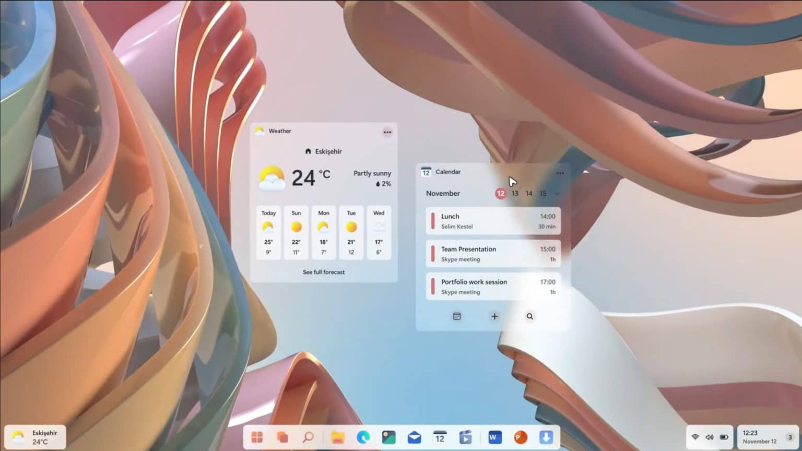
Task: Select November 14 in the Calendar widget
Action: click(x=529, y=193)
